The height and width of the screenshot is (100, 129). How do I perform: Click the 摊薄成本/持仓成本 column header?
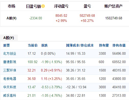80,45
